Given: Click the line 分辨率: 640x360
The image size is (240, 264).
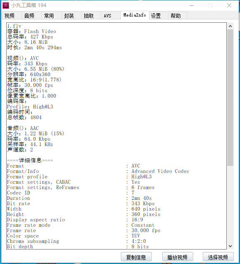Looking at the screenshot, I should point(29,74).
